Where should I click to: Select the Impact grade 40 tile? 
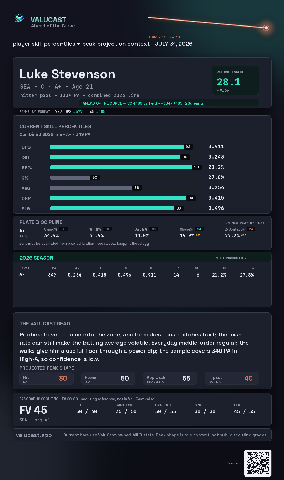click(x=232, y=378)
